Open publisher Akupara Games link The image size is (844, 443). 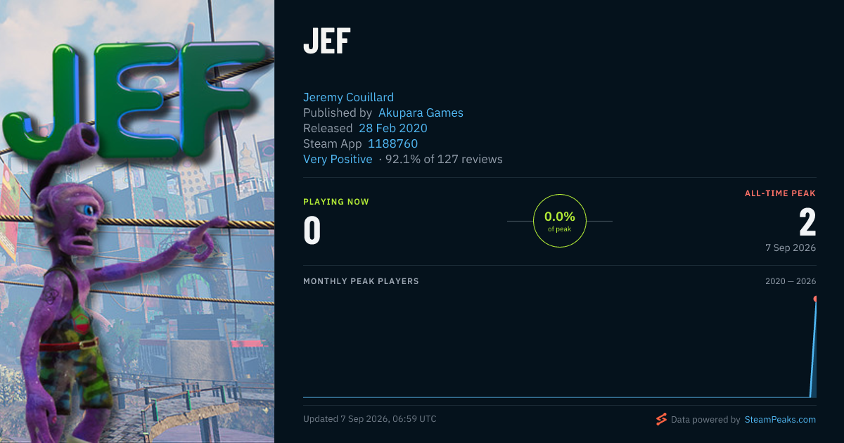pos(421,113)
